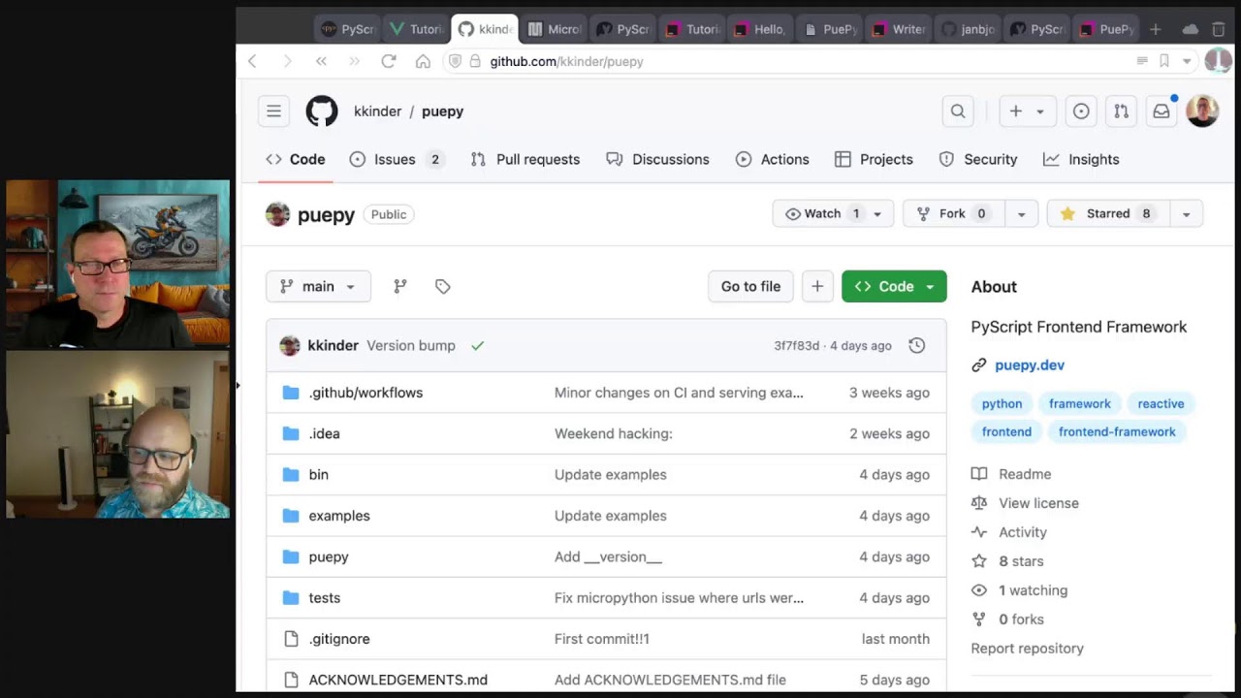Image resolution: width=1241 pixels, height=698 pixels.
Task: Open commit history clock icon
Action: click(916, 345)
